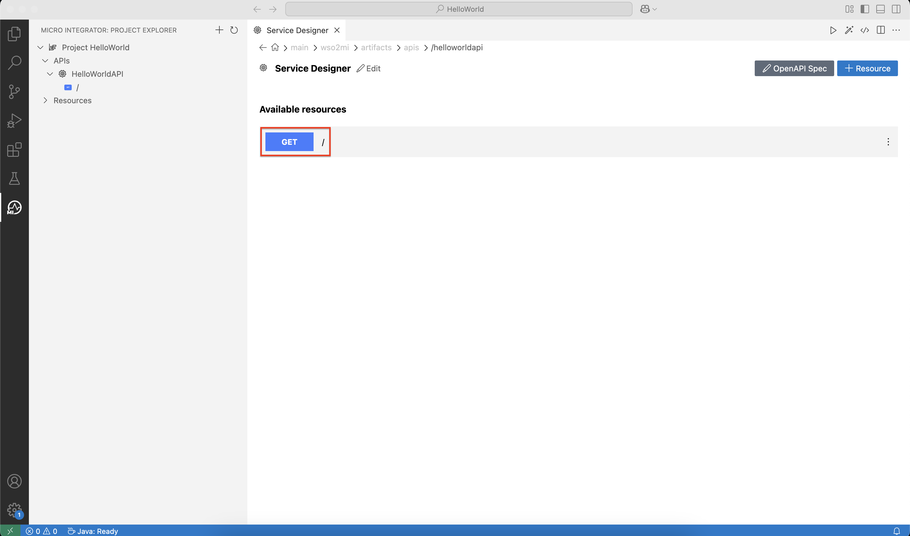Toggle primary side bar visibility
Image resolution: width=910 pixels, height=536 pixels.
pos(865,9)
